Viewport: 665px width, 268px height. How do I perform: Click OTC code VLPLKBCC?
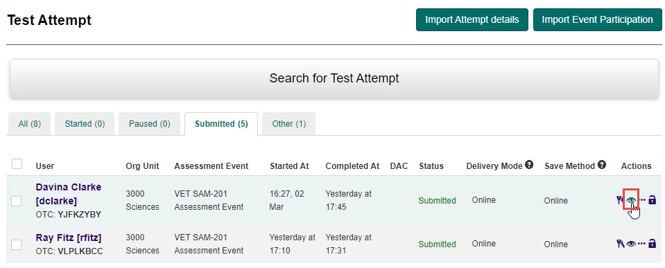point(80,251)
